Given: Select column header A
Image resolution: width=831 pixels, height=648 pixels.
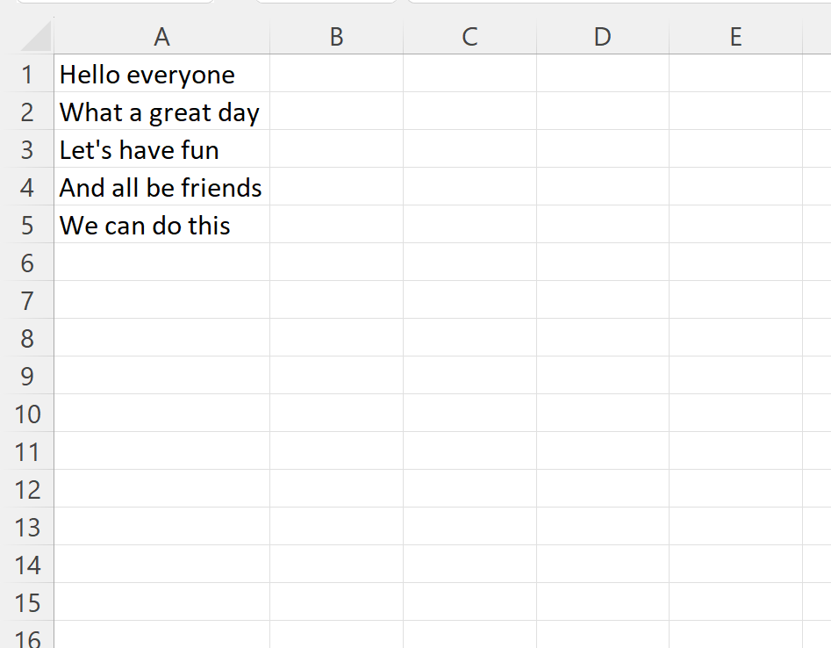Looking at the screenshot, I should click(x=161, y=37).
